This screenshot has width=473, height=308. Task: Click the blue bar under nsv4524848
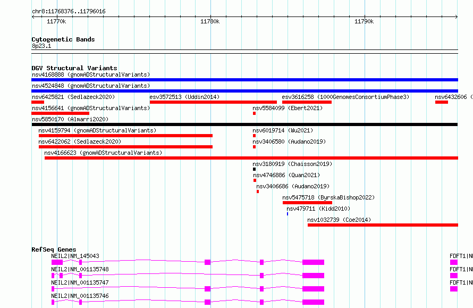(x=244, y=91)
